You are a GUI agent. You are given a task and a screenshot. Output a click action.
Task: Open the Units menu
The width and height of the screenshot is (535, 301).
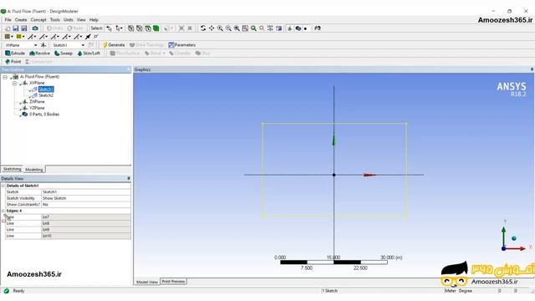[69, 20]
